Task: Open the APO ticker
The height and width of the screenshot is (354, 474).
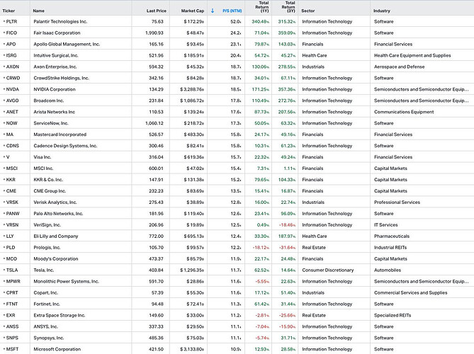Action: tap(11, 44)
